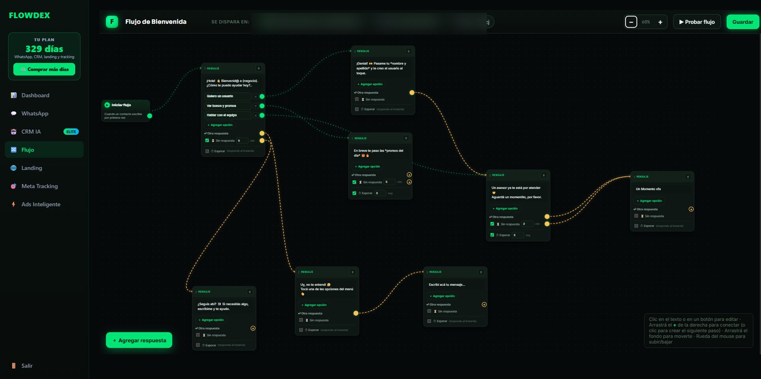Click the 'Probar flujo' button
This screenshot has height=379, width=761.
click(697, 22)
